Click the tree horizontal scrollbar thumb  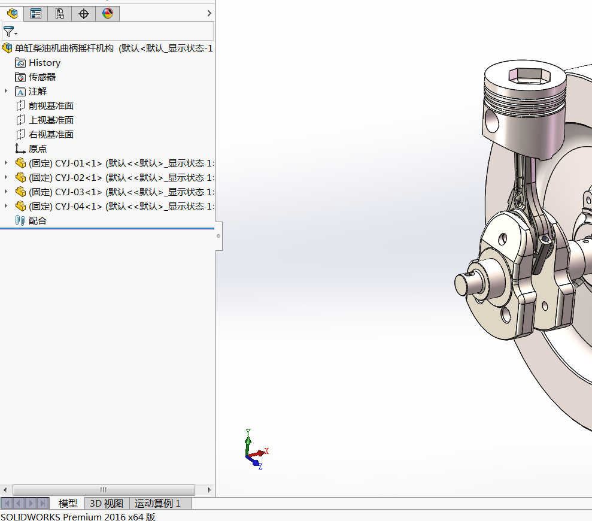pos(104,490)
